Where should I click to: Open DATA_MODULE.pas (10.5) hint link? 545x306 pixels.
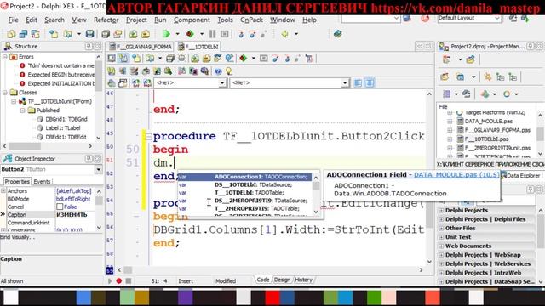click(x=456, y=174)
